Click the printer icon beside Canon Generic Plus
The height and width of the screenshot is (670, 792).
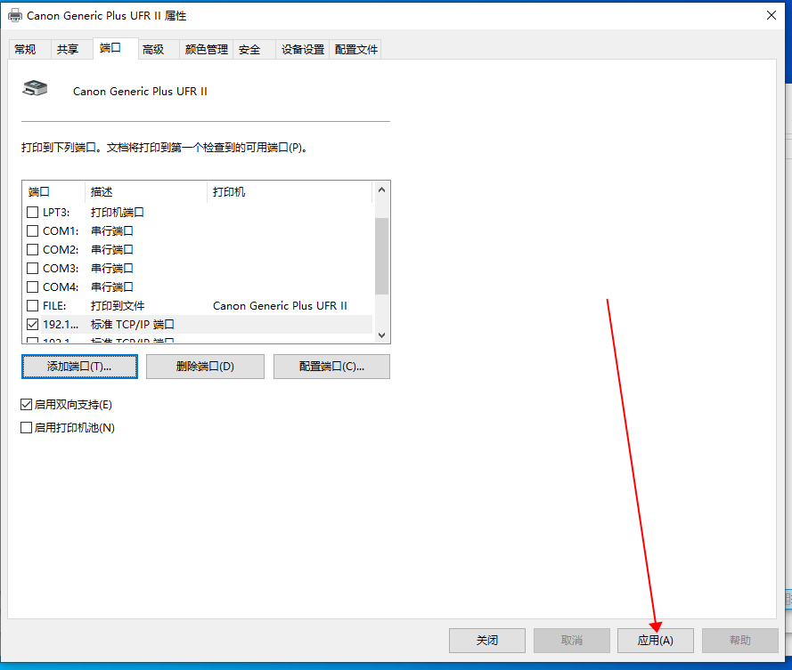[35, 89]
